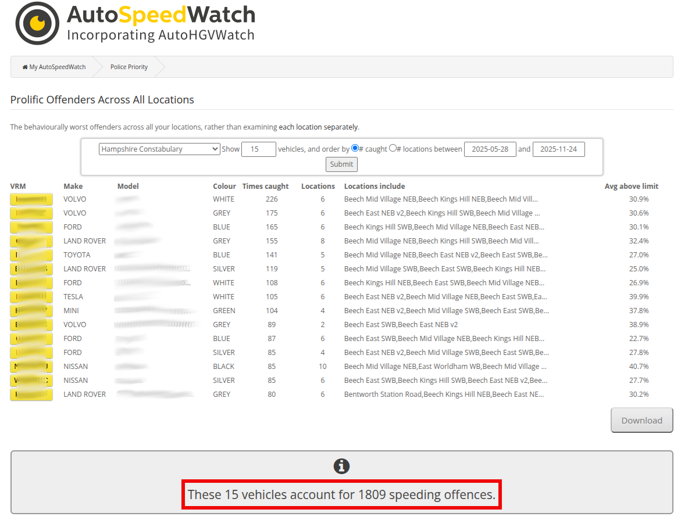Open VRM plate of the Tesla row
The image size is (681, 520).
31,297
